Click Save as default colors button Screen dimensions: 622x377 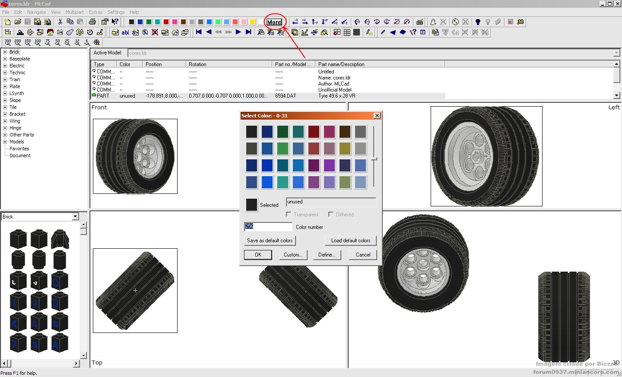coord(270,241)
